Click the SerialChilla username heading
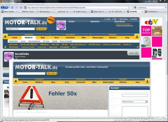Screen dimensions: 168x122 [22, 54]
